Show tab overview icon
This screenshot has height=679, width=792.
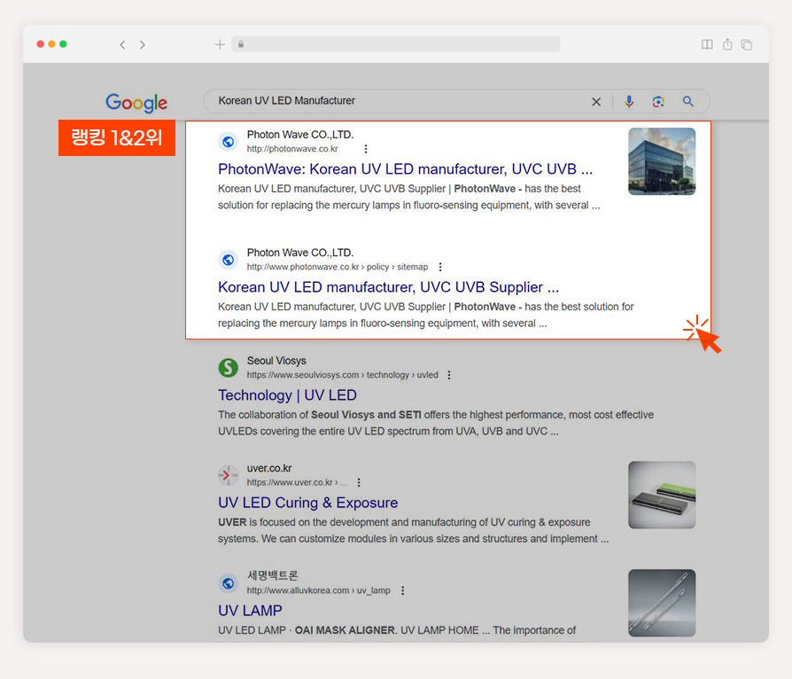click(x=747, y=44)
